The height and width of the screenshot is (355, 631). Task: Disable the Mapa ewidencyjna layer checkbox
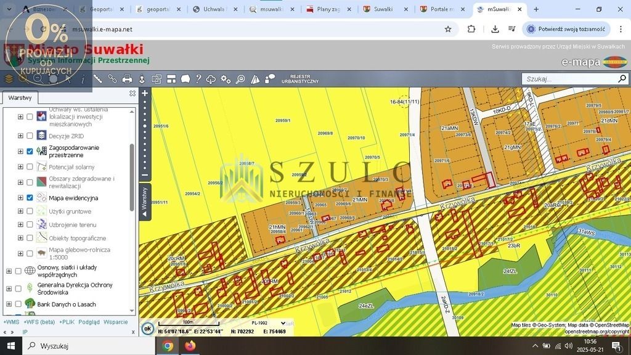pyautogui.click(x=30, y=198)
